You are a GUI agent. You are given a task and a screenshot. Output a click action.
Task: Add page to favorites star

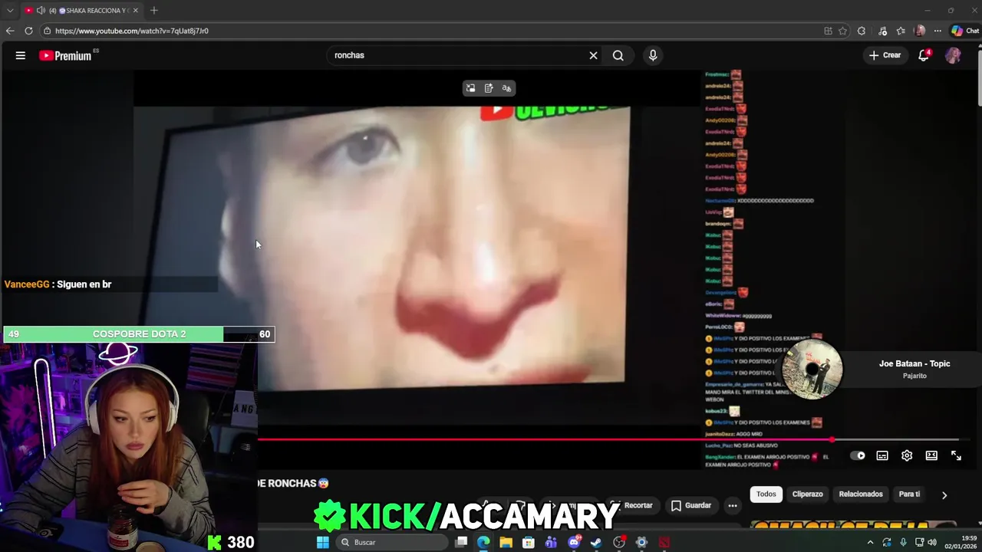click(842, 31)
